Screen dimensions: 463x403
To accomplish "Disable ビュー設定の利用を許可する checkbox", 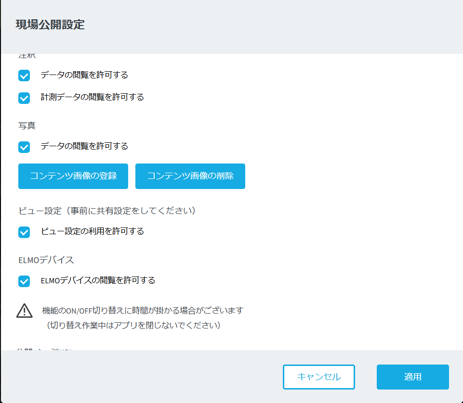I will pos(24,232).
